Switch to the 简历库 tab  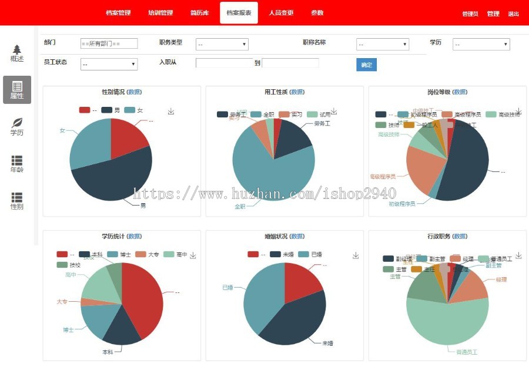[200, 13]
